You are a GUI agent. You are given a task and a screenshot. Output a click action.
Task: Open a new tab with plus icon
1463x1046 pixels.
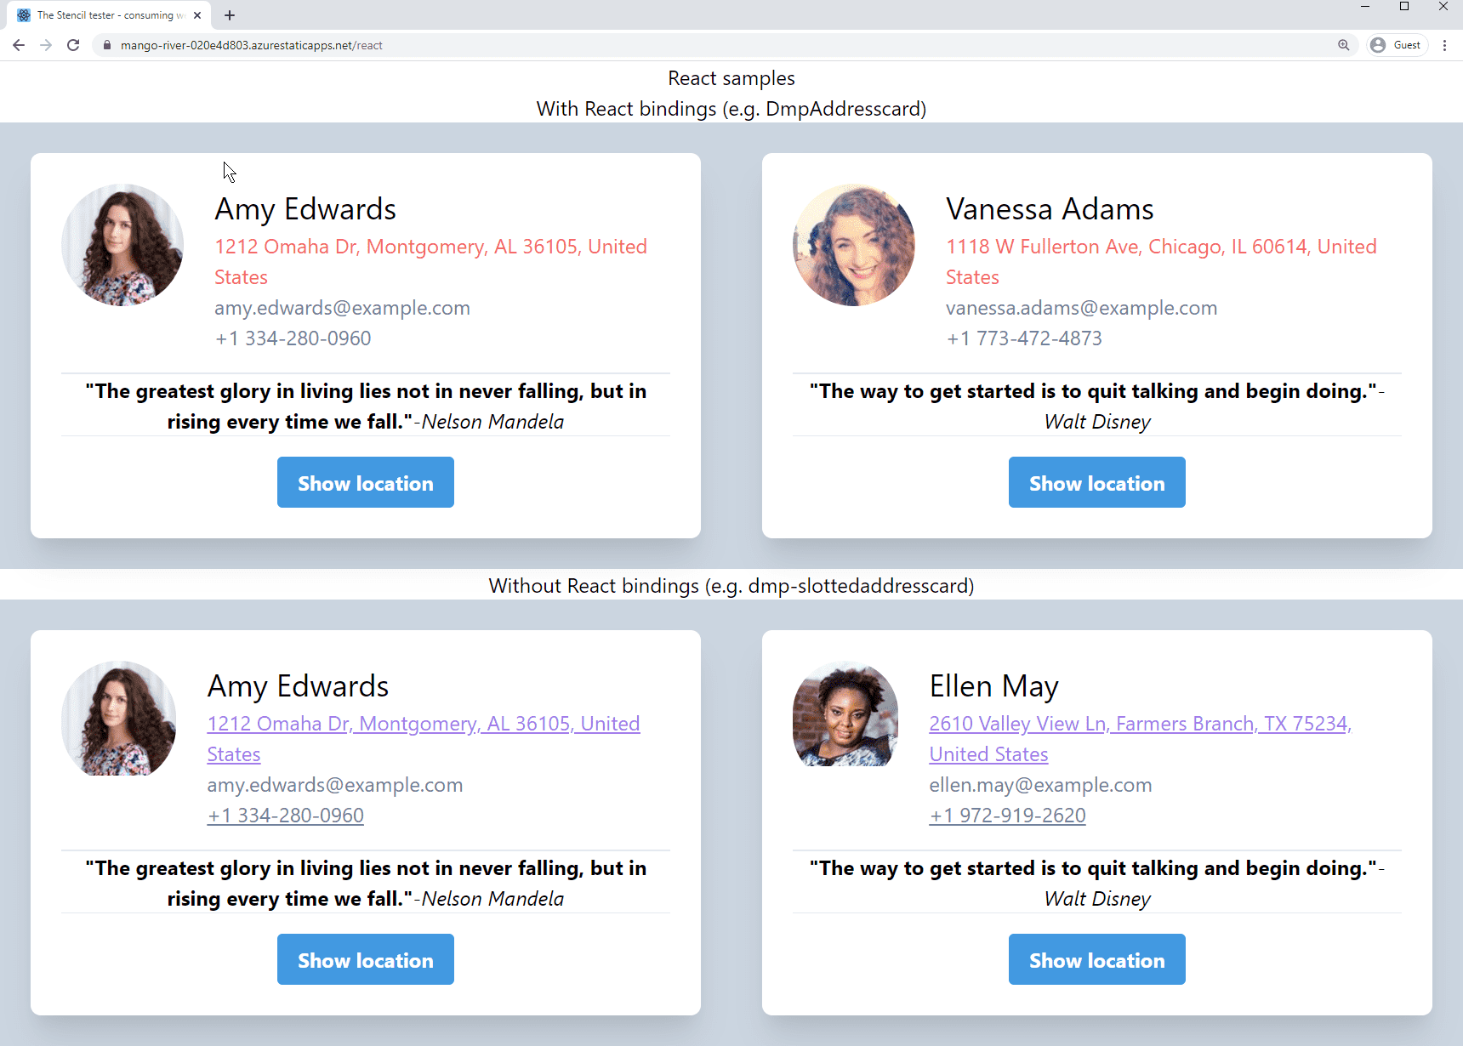[x=230, y=15]
